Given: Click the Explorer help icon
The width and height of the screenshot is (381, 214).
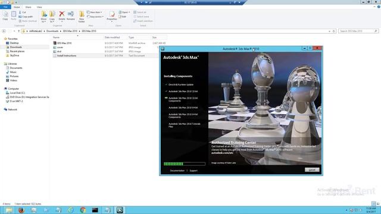Looking at the screenshot, I should (x=379, y=7).
